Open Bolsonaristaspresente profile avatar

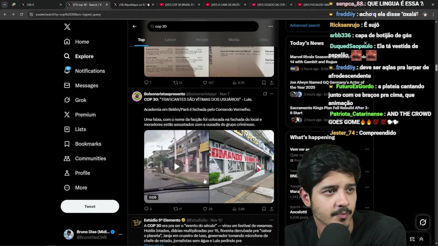137,96
